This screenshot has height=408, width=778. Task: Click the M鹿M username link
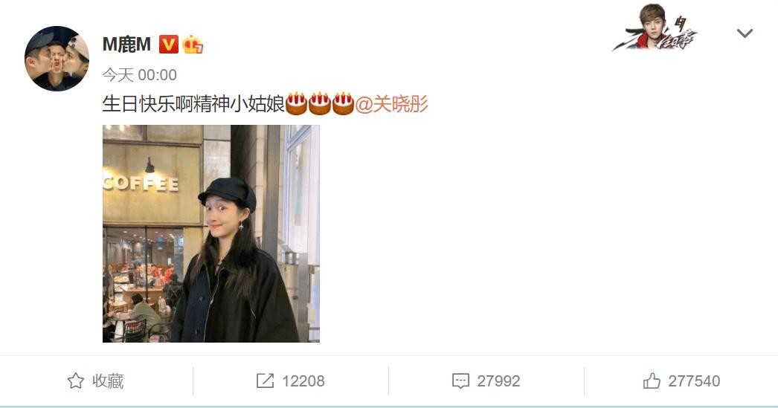126,45
